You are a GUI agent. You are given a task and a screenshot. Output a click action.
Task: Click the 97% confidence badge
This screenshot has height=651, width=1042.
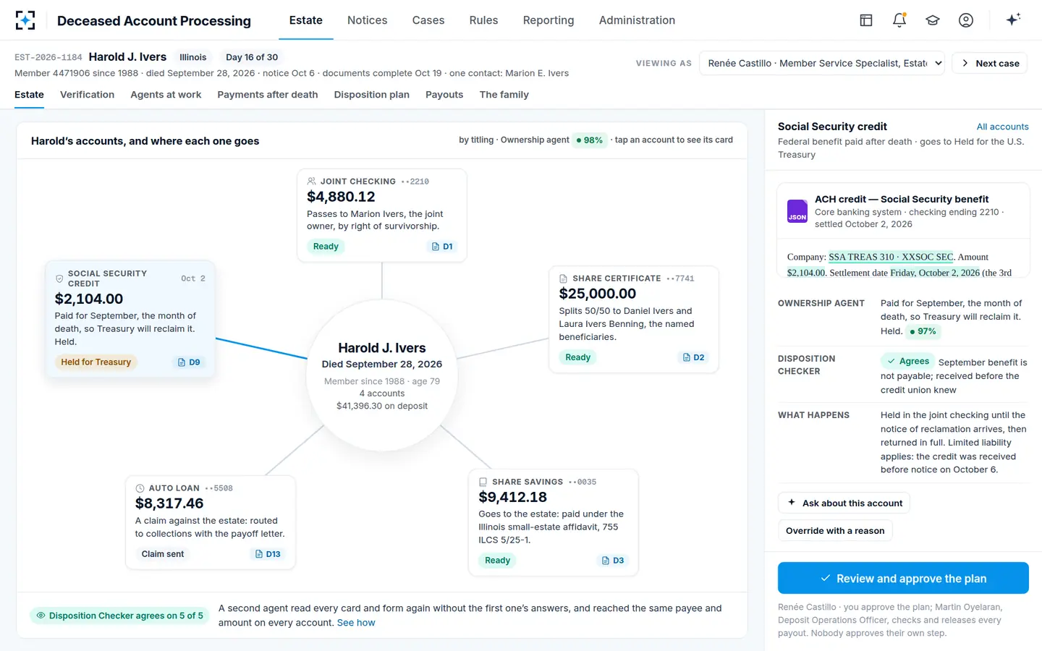(923, 331)
